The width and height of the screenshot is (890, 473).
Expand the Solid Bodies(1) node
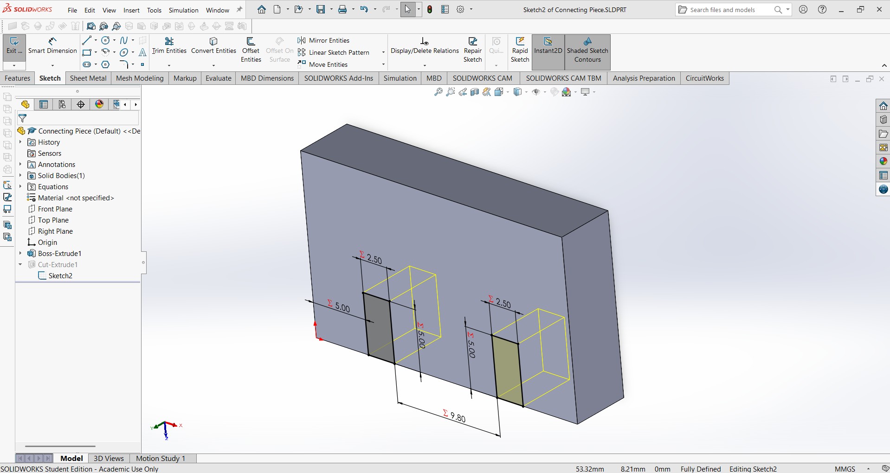tap(20, 176)
